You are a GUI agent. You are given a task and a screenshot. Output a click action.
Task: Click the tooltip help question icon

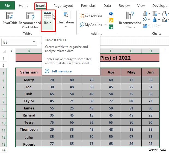47,71
